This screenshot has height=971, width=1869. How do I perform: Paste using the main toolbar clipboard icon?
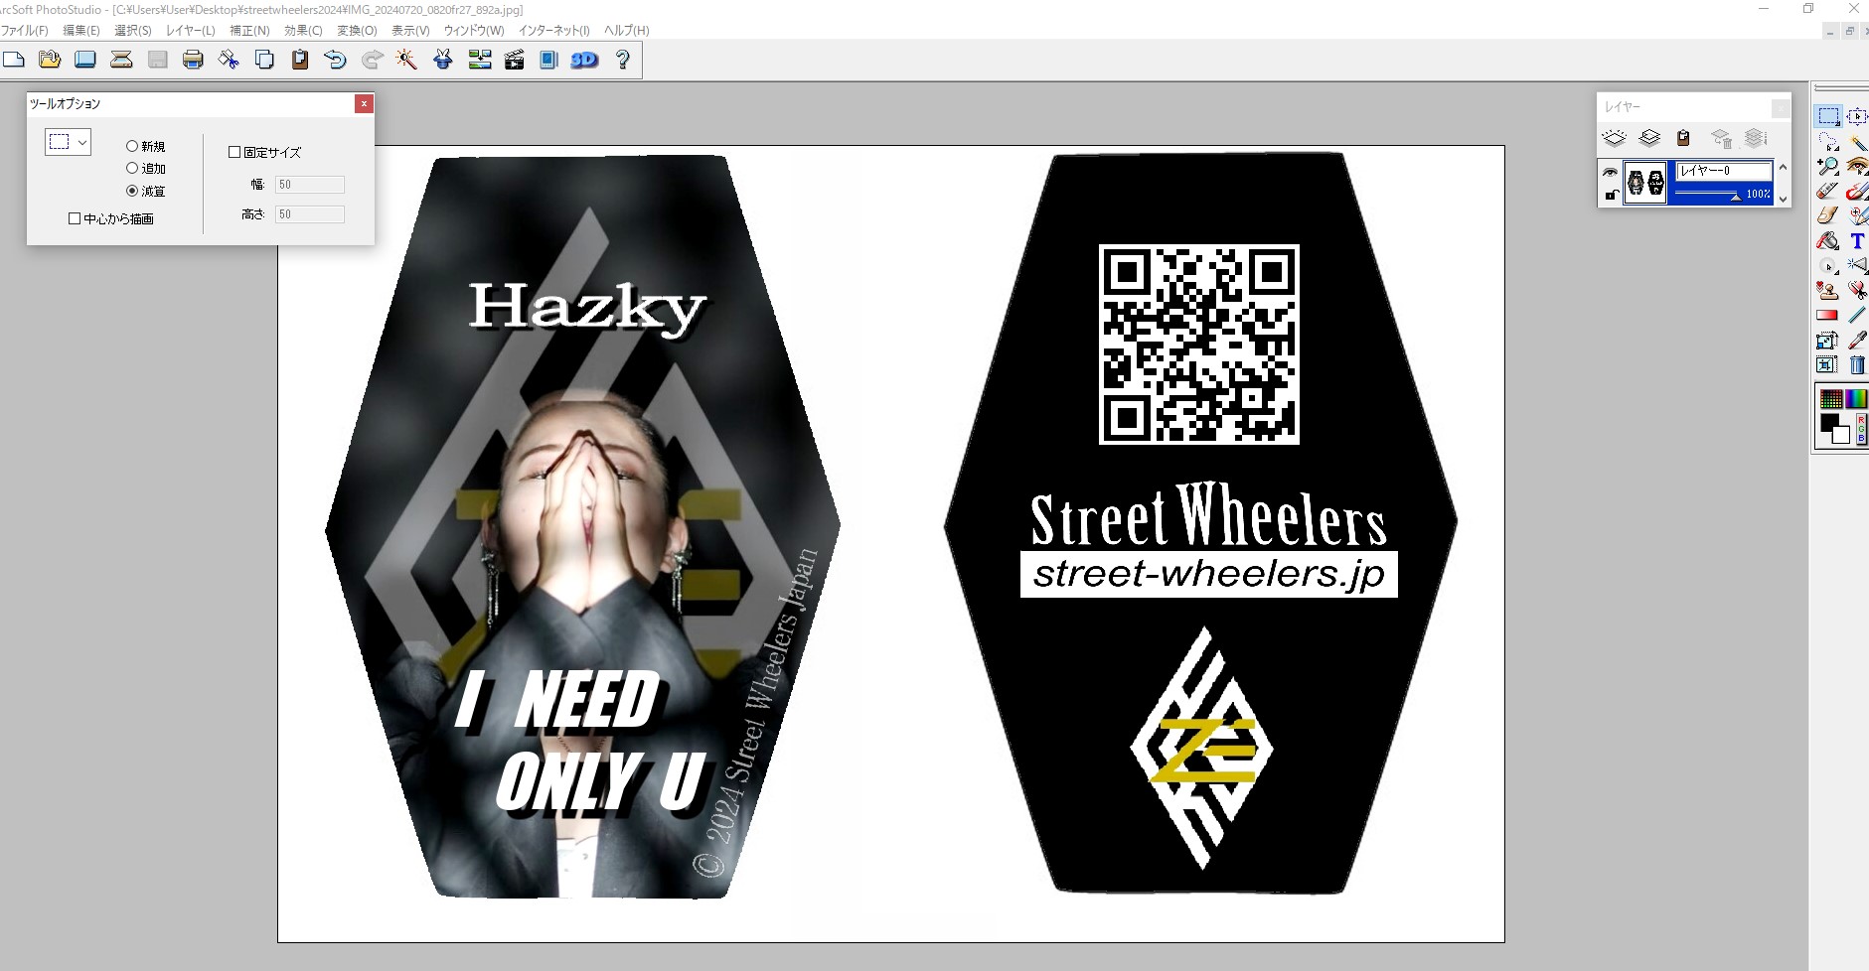click(300, 60)
